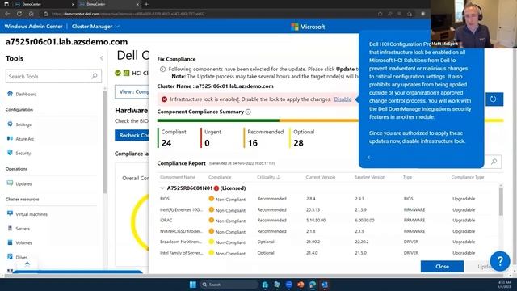Click the refresh button icon
This screenshot has width=517, height=291.
494,99
